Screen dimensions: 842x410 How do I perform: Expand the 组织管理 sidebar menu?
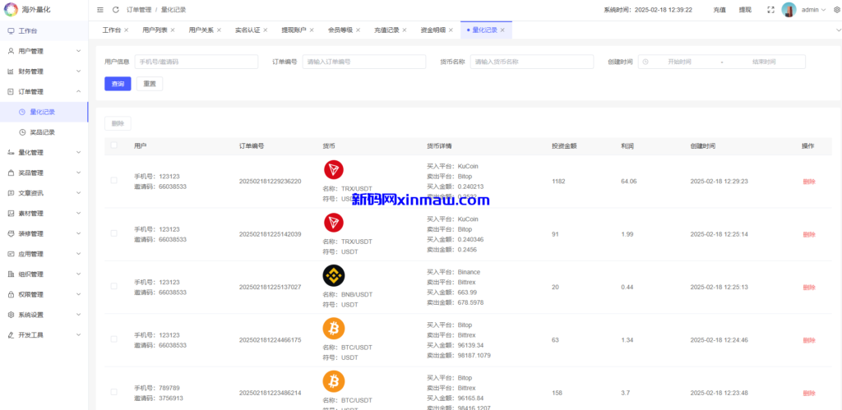[44, 274]
